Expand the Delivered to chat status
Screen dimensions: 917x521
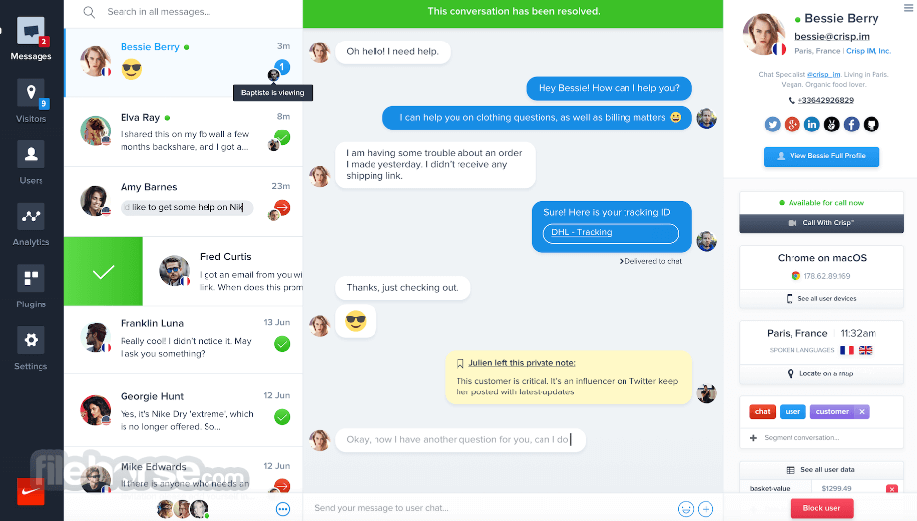pyautogui.click(x=650, y=261)
